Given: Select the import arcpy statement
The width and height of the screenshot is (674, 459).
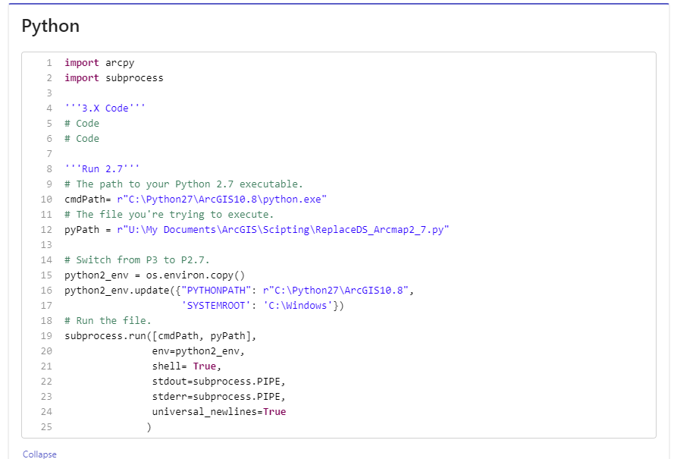Looking at the screenshot, I should tap(93, 62).
